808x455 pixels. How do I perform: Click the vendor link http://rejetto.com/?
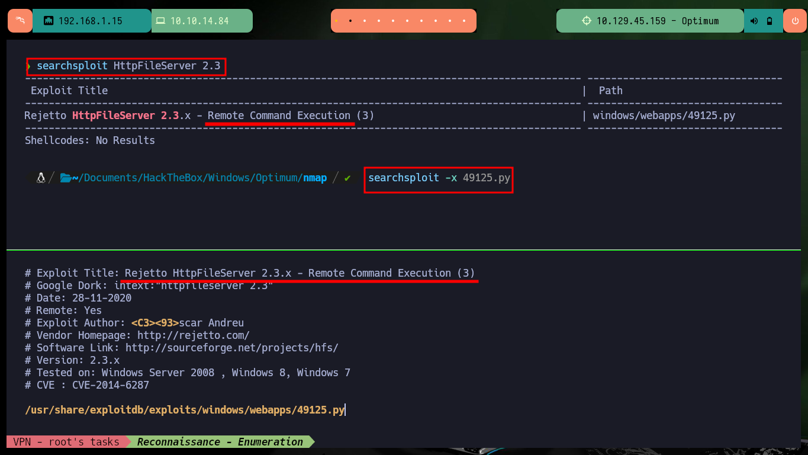194,335
